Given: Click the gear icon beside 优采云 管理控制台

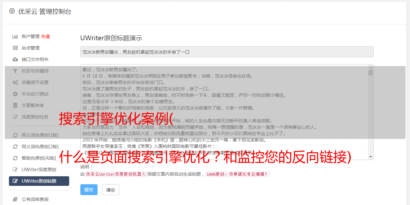Looking at the screenshot, I should 12,11.
